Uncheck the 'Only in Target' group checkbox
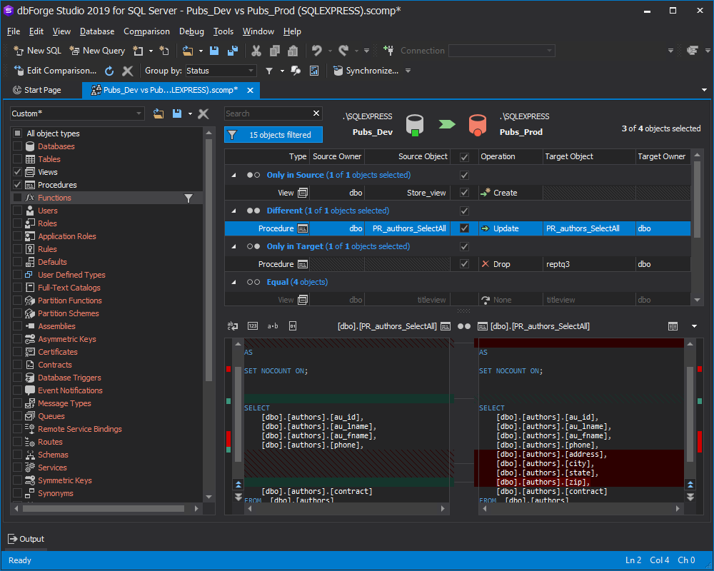The height and width of the screenshot is (571, 714). click(465, 246)
